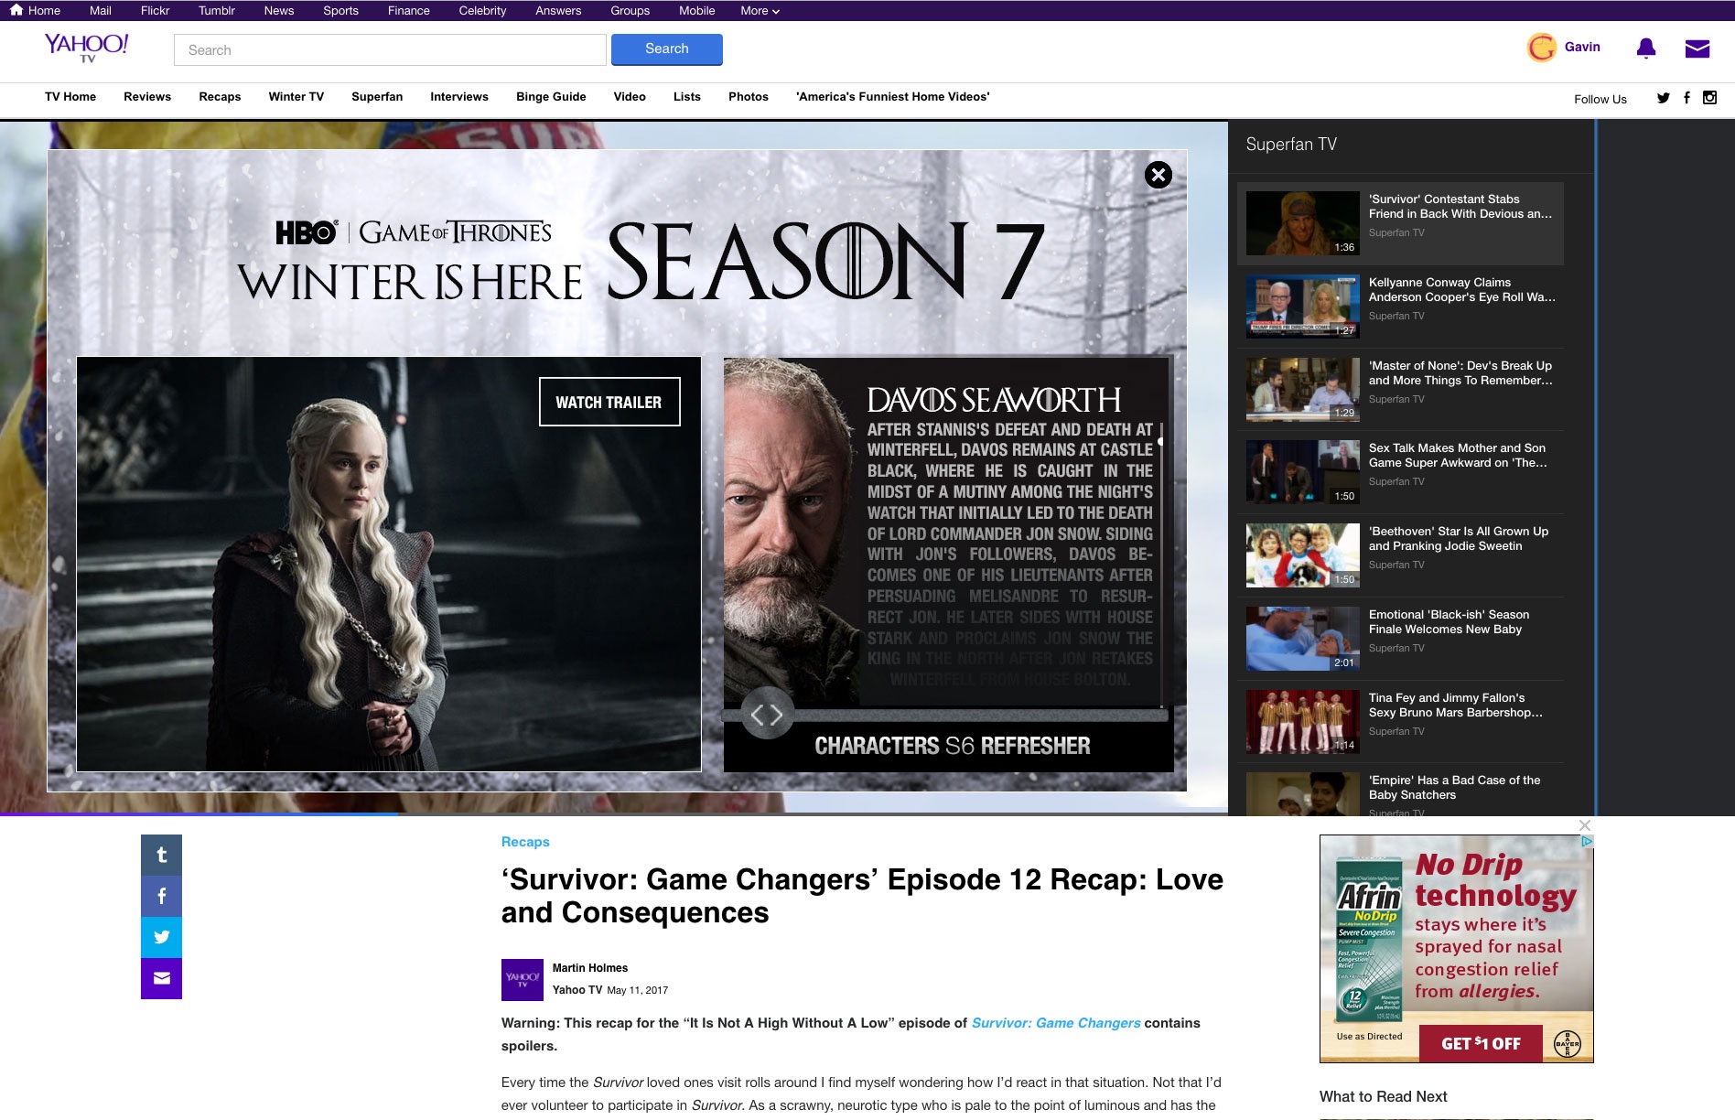The image size is (1735, 1120).
Task: Share article on Facebook
Action: pos(161,896)
